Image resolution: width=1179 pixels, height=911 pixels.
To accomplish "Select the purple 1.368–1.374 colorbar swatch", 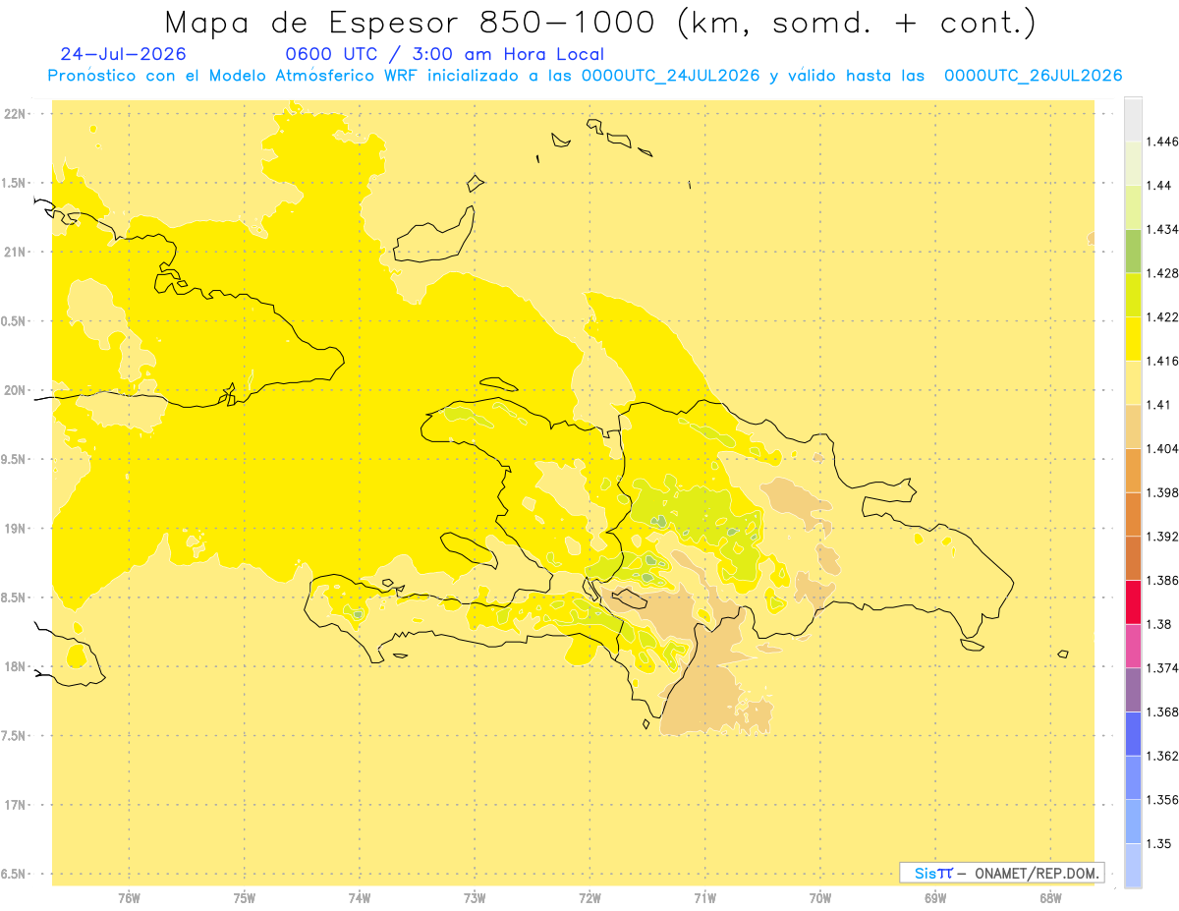I will (x=1133, y=690).
